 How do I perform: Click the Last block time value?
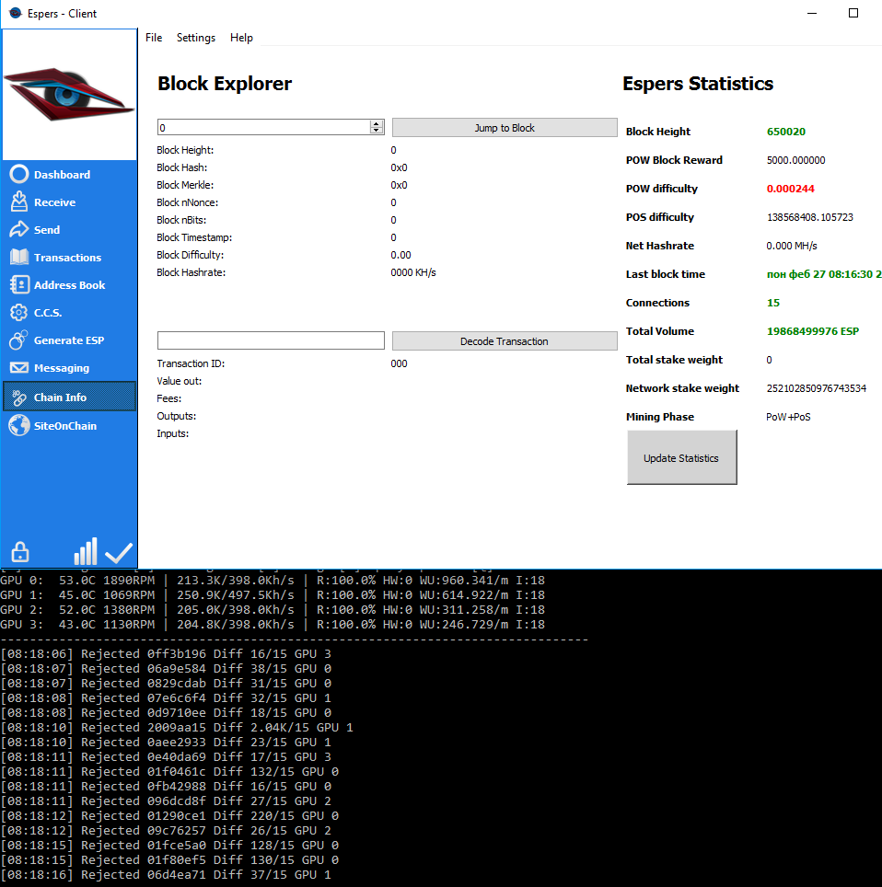point(824,274)
